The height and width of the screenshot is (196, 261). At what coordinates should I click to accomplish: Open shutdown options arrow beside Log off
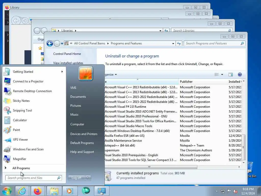[88, 178]
